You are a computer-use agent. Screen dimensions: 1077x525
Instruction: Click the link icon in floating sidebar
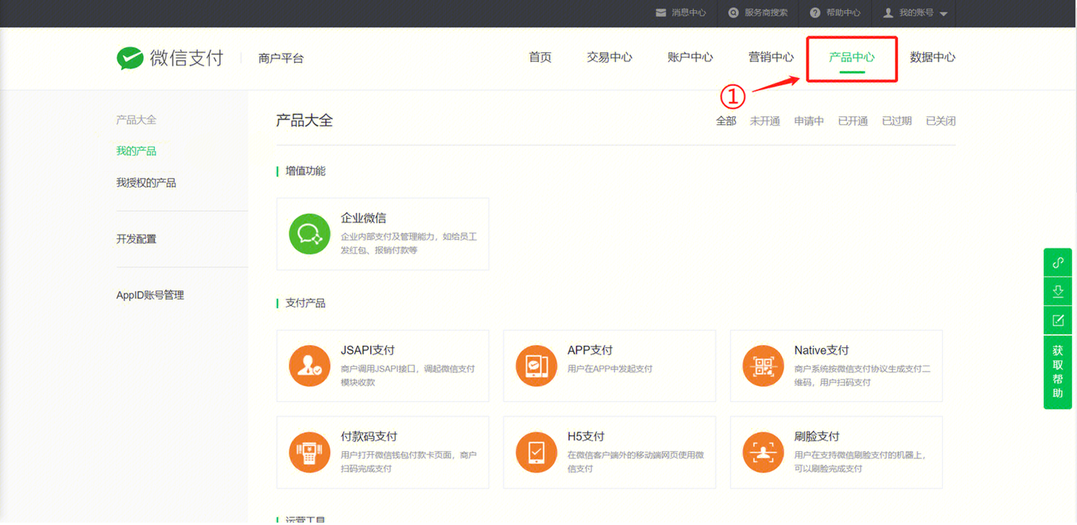pyautogui.click(x=1058, y=262)
